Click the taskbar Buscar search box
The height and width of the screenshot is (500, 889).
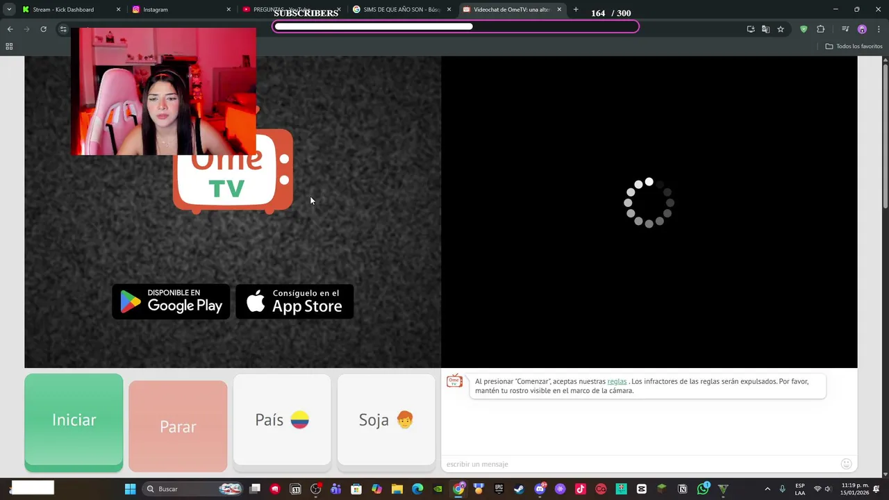(x=193, y=489)
